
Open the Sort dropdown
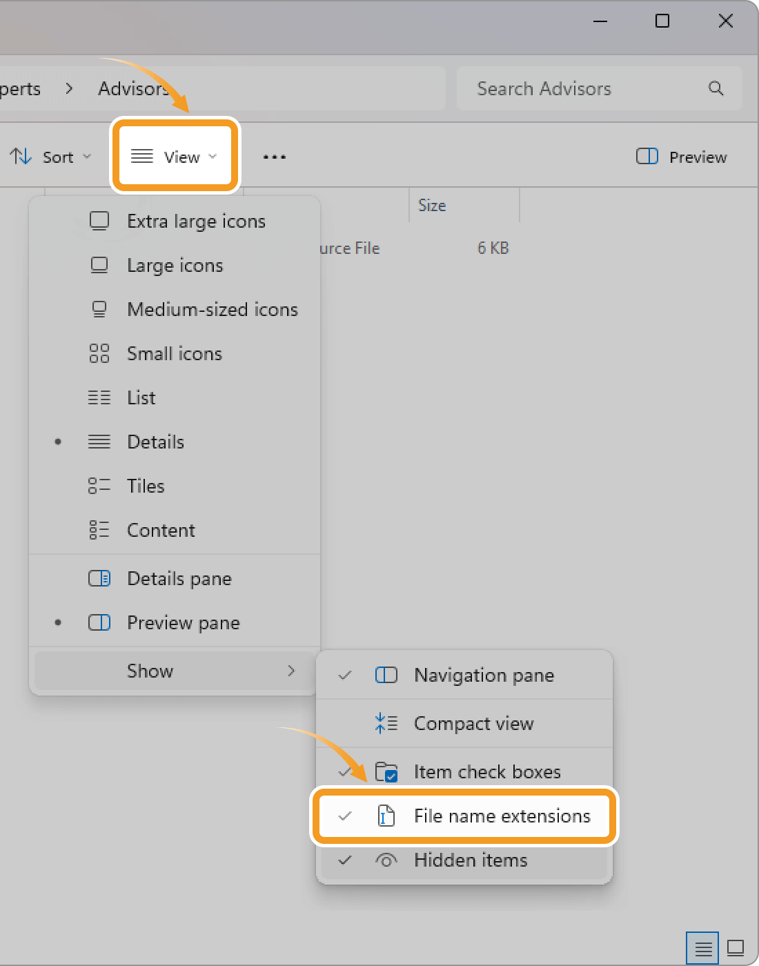point(51,157)
